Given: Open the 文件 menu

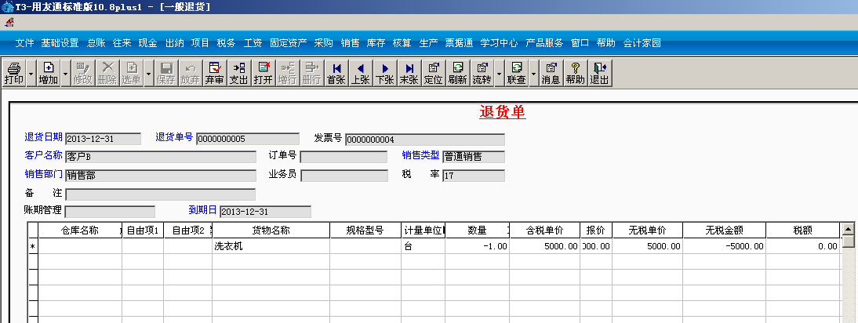Looking at the screenshot, I should click(x=24, y=43).
